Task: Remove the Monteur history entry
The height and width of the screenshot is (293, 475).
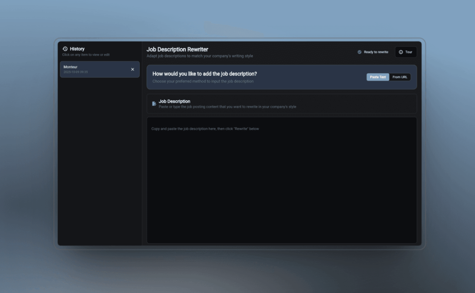Action: (x=133, y=70)
